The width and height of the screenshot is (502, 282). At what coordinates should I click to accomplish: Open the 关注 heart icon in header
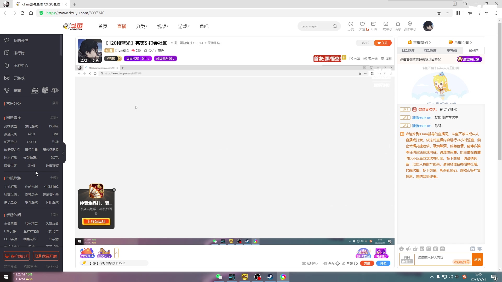[362, 26]
